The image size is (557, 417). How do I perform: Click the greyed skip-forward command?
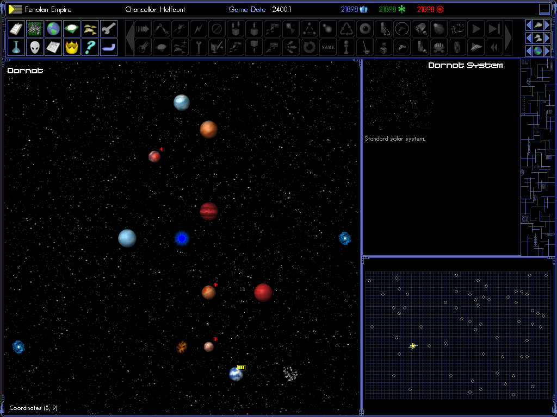pos(494,29)
